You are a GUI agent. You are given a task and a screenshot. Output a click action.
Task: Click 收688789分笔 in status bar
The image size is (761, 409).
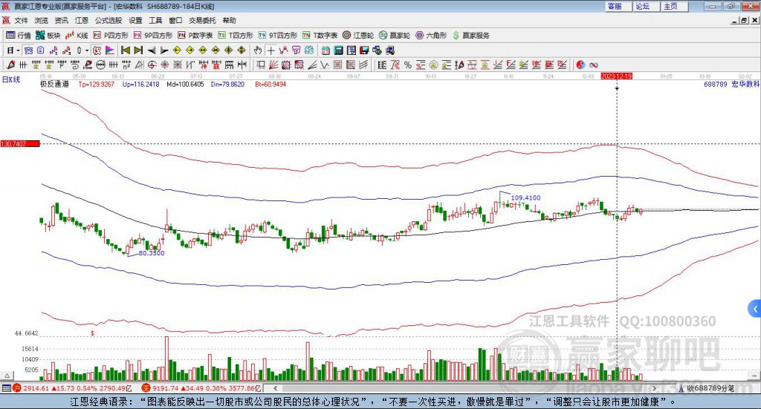[710, 388]
